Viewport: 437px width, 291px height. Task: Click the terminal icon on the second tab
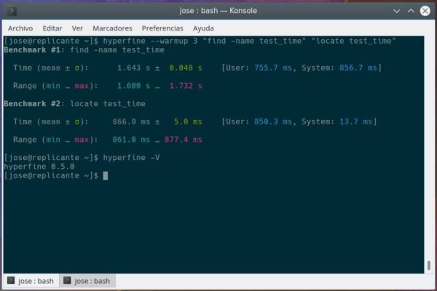point(67,281)
